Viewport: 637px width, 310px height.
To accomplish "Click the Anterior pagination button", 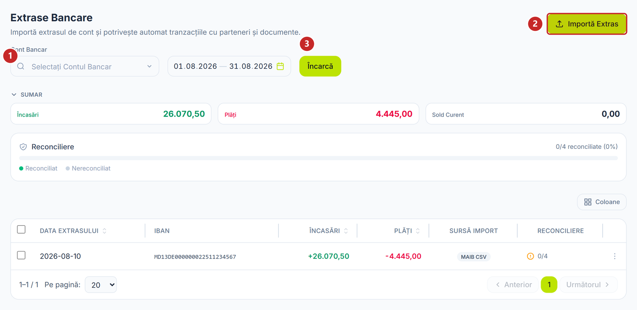I will point(513,285).
